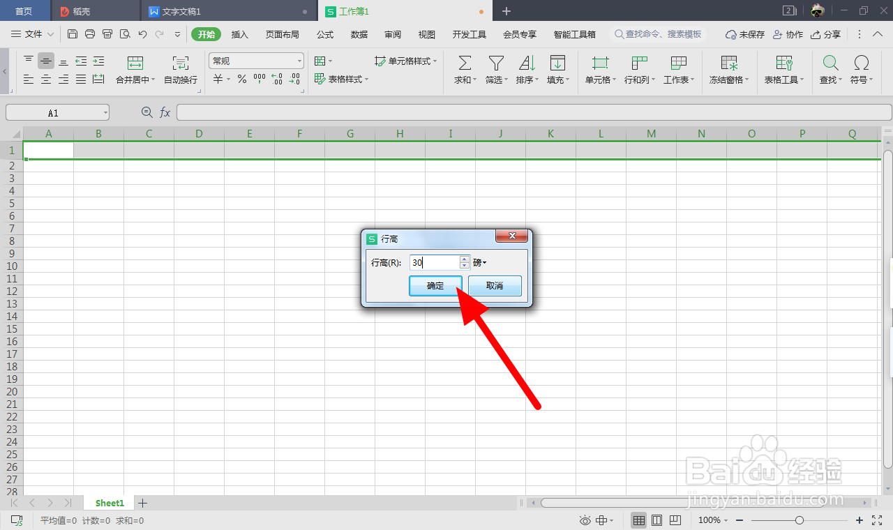Click the Sort (排序) icon
893x530 pixels.
(527, 63)
